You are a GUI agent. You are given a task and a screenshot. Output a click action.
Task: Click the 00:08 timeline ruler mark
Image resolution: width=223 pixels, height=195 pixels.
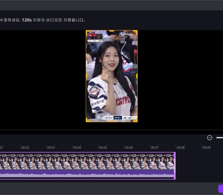(181, 147)
